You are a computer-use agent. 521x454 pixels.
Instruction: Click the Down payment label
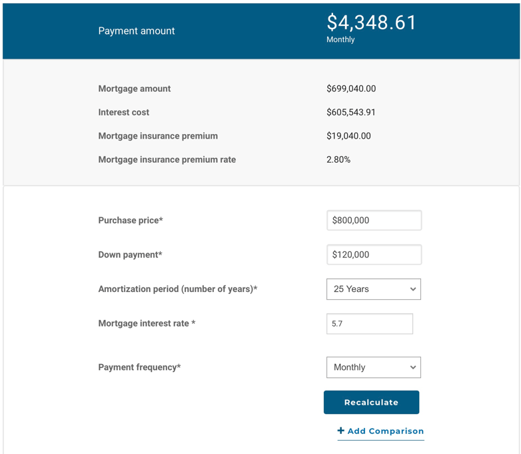coord(130,255)
